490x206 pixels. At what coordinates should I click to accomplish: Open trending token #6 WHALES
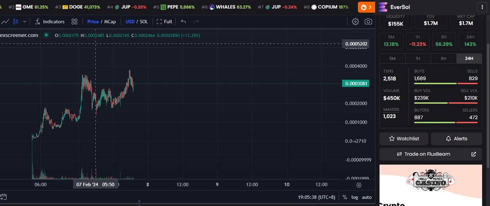coord(226,7)
